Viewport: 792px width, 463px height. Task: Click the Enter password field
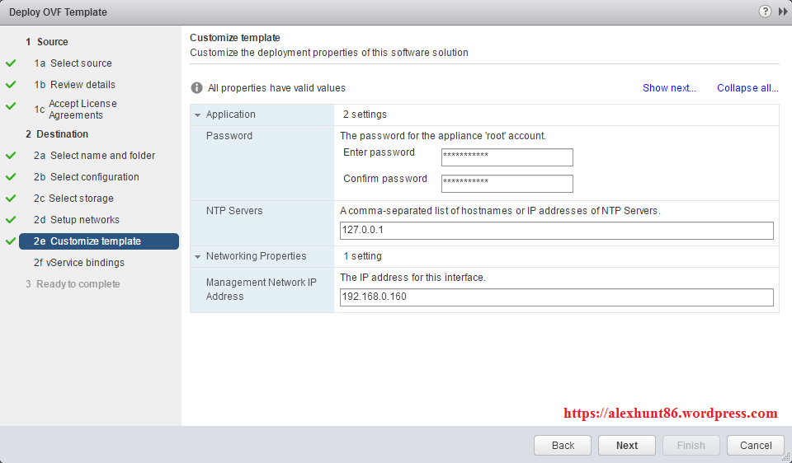coord(507,157)
